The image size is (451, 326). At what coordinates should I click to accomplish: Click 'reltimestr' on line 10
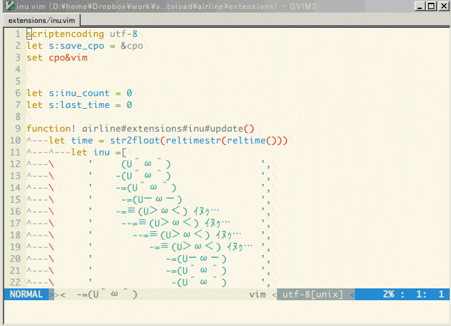[193, 140]
